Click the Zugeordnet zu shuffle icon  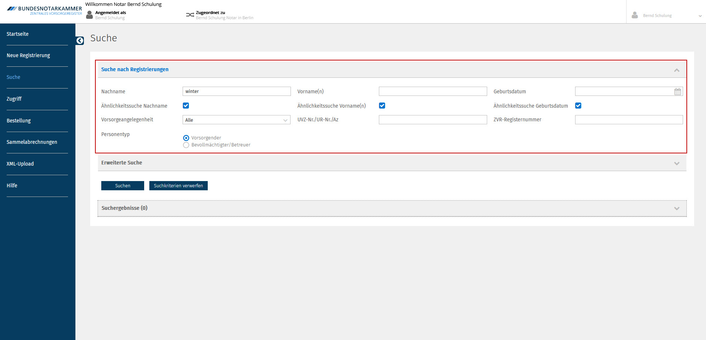pyautogui.click(x=190, y=15)
